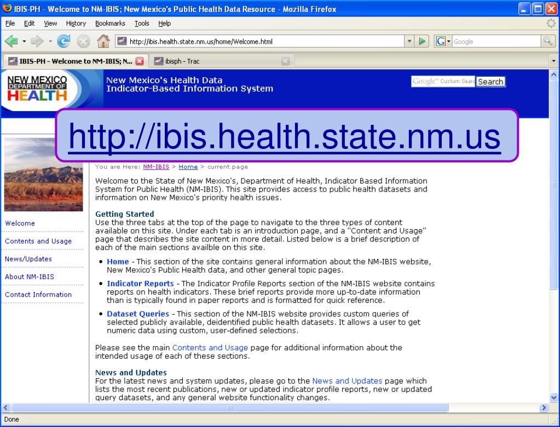560x427 pixels.
Task: Open the Forward history dropdown arrow
Action: pos(50,42)
